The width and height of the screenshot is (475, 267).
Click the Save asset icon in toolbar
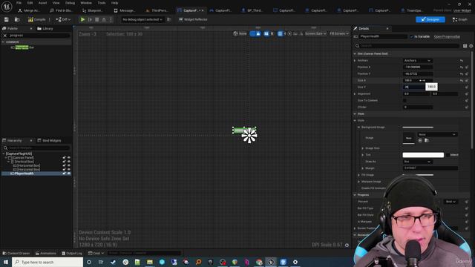tap(7, 19)
